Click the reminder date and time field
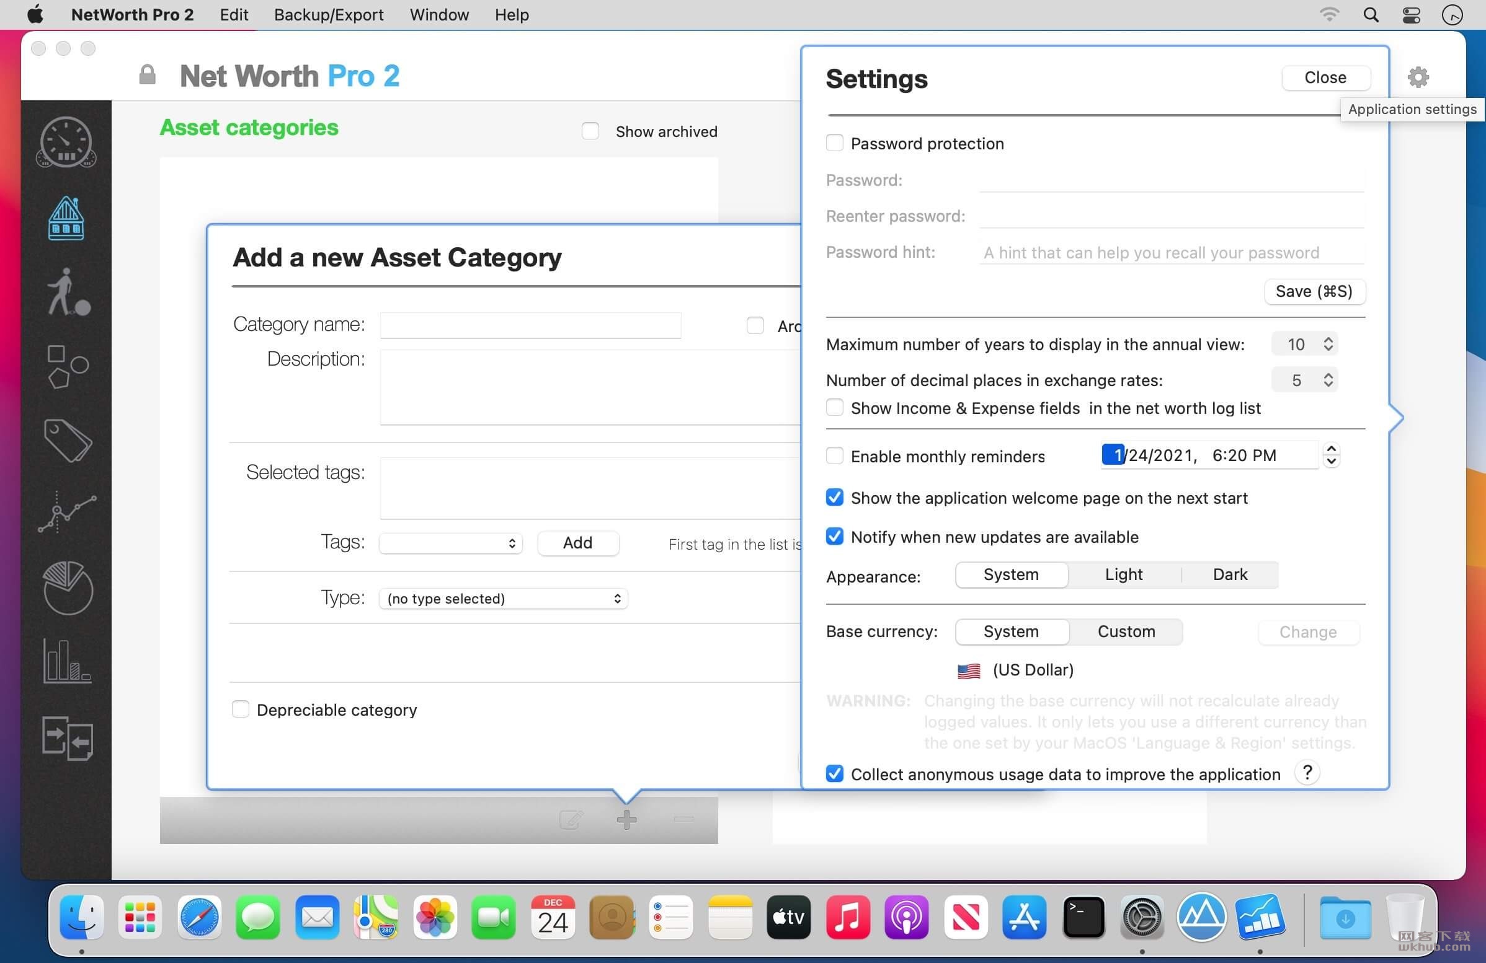Viewport: 1486px width, 963px height. click(x=1209, y=455)
